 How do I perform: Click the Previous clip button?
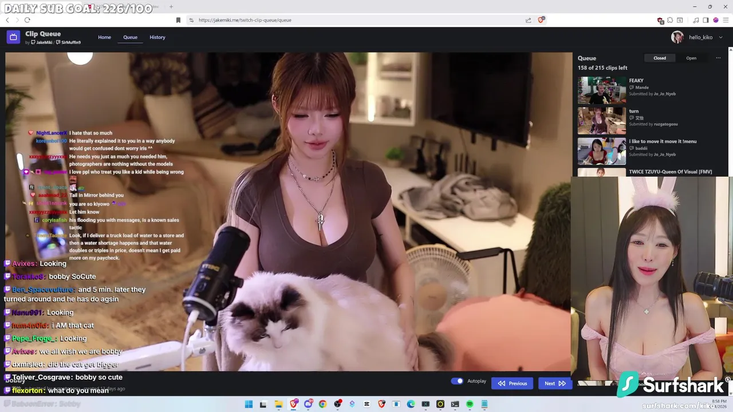[x=512, y=383]
